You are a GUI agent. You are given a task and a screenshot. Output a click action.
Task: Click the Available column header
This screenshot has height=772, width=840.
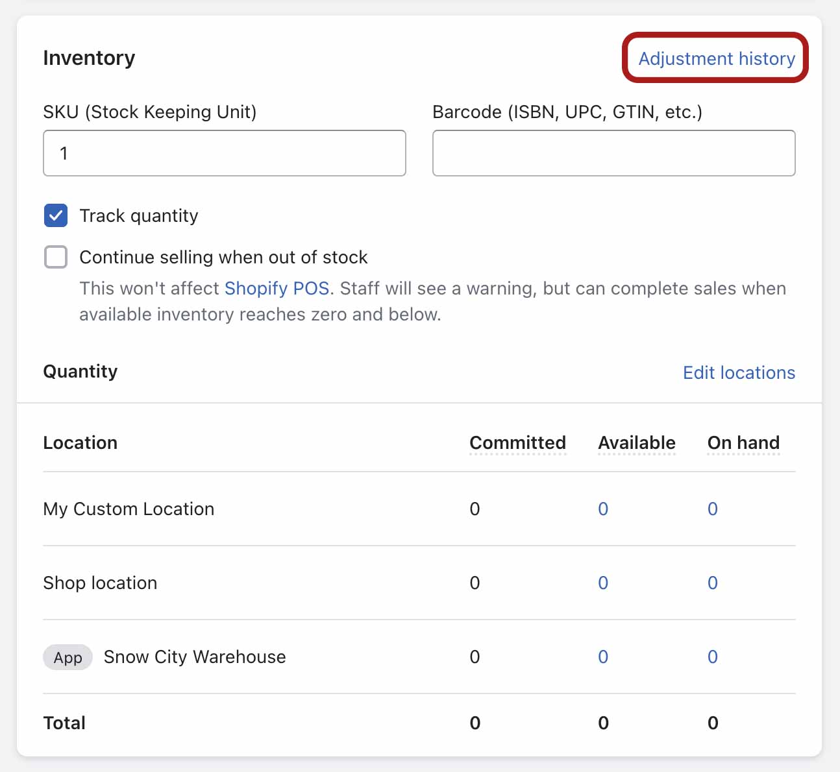(637, 442)
